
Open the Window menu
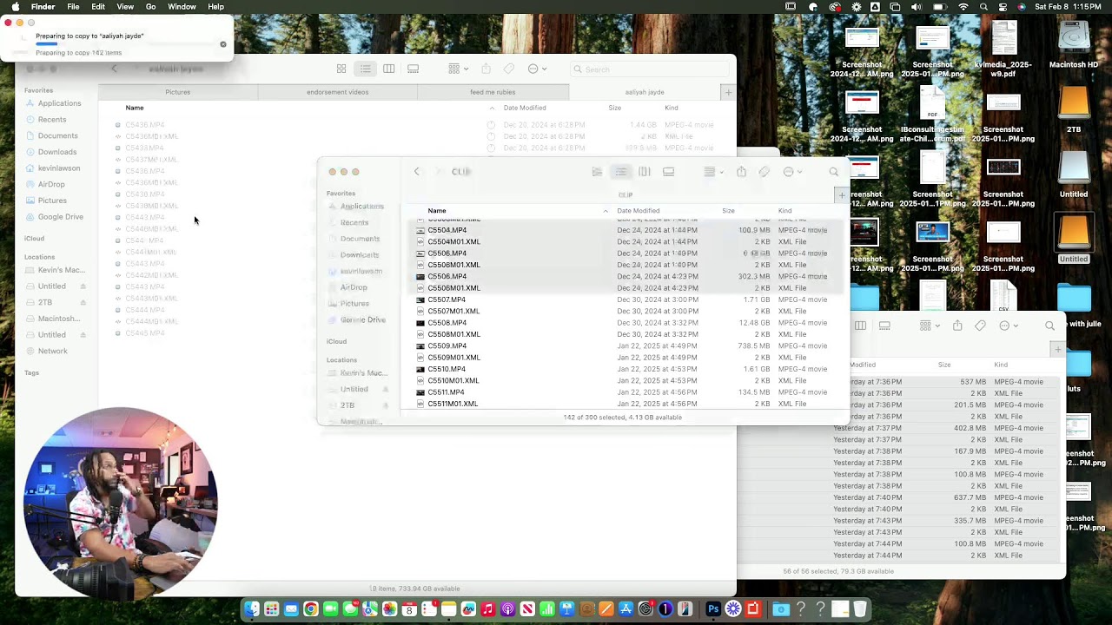pyautogui.click(x=182, y=7)
